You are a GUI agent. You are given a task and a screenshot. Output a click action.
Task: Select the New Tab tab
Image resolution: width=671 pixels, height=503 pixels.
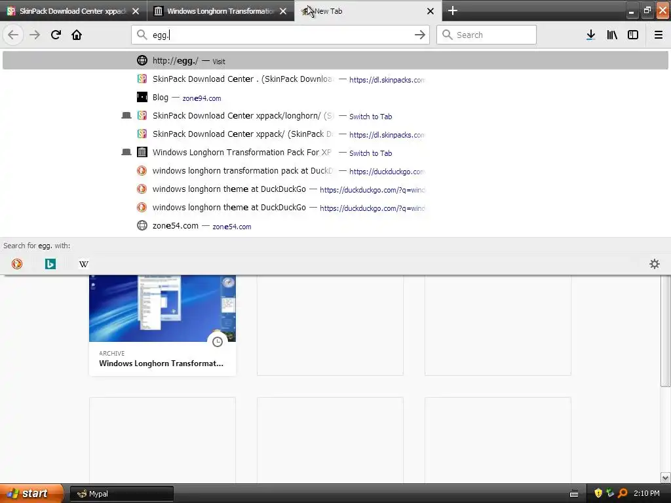click(x=368, y=11)
